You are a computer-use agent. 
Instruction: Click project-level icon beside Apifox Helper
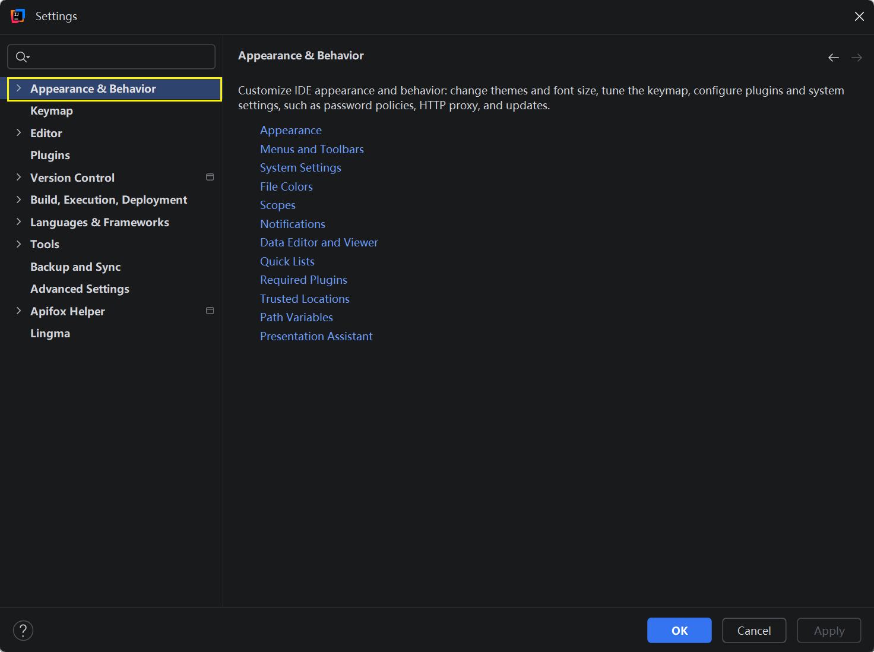[x=210, y=311]
